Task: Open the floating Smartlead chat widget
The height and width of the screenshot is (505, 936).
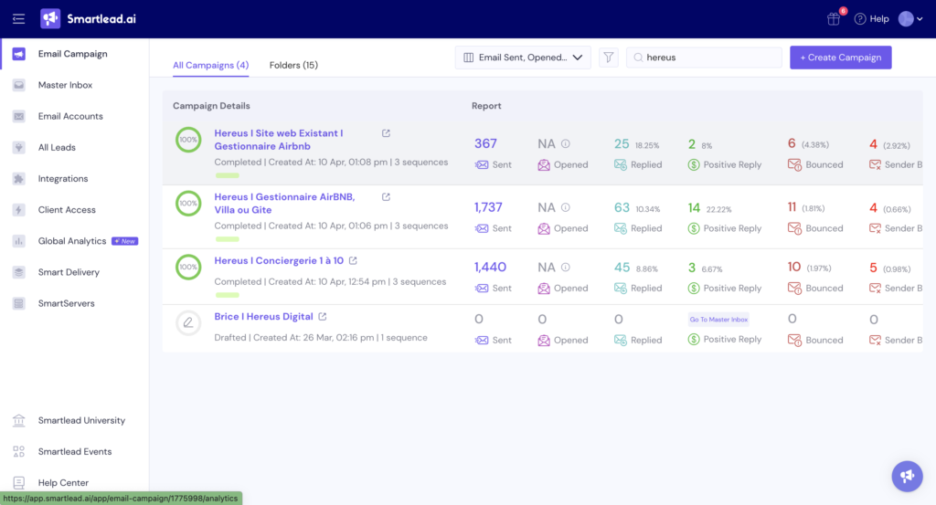Action: [x=907, y=476]
